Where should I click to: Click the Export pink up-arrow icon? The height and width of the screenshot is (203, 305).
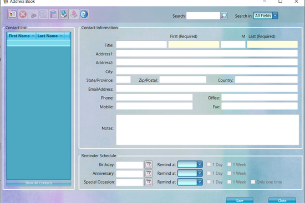(x=74, y=14)
